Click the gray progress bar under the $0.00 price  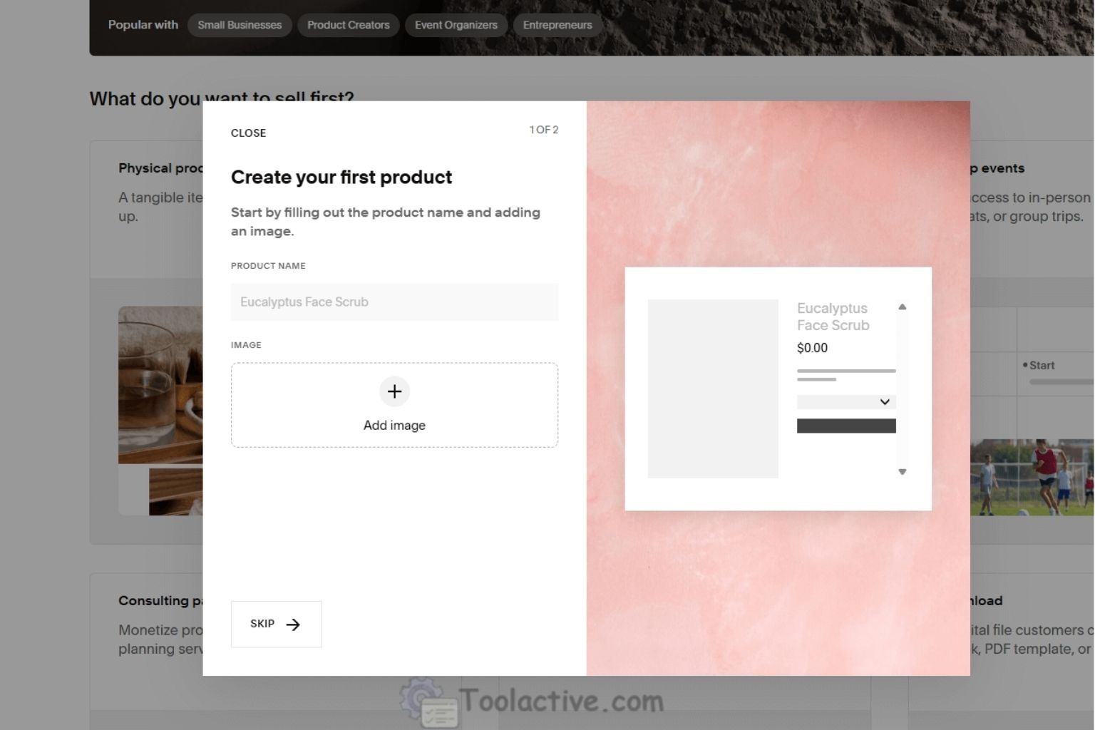point(846,371)
